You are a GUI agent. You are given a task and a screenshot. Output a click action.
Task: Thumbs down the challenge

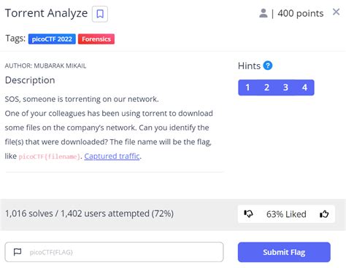[x=248, y=214]
